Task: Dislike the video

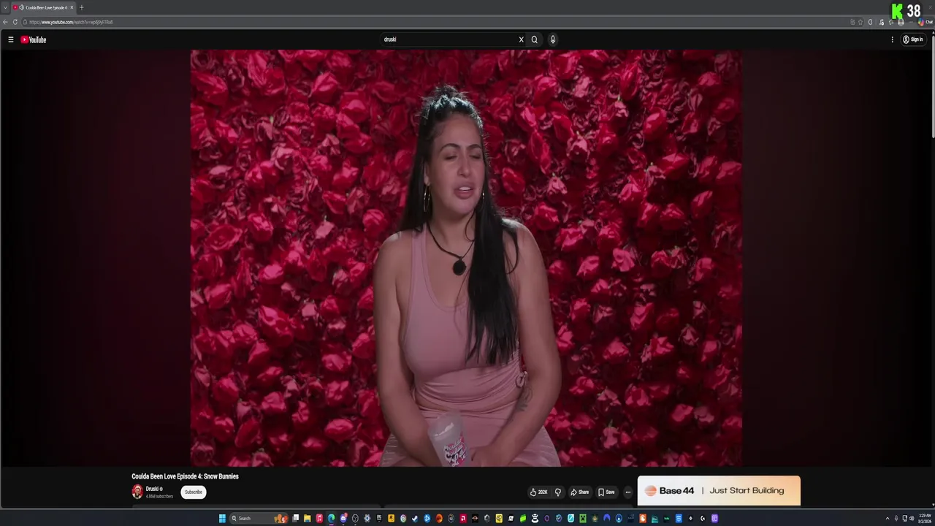Action: click(558, 492)
